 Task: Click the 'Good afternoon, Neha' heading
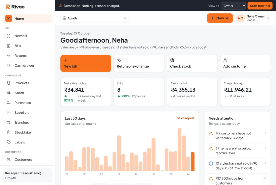coord(94,40)
